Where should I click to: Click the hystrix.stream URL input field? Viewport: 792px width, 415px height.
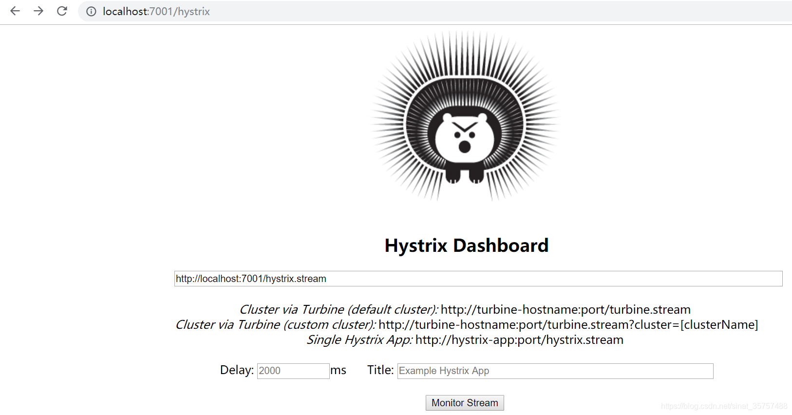[478, 279]
